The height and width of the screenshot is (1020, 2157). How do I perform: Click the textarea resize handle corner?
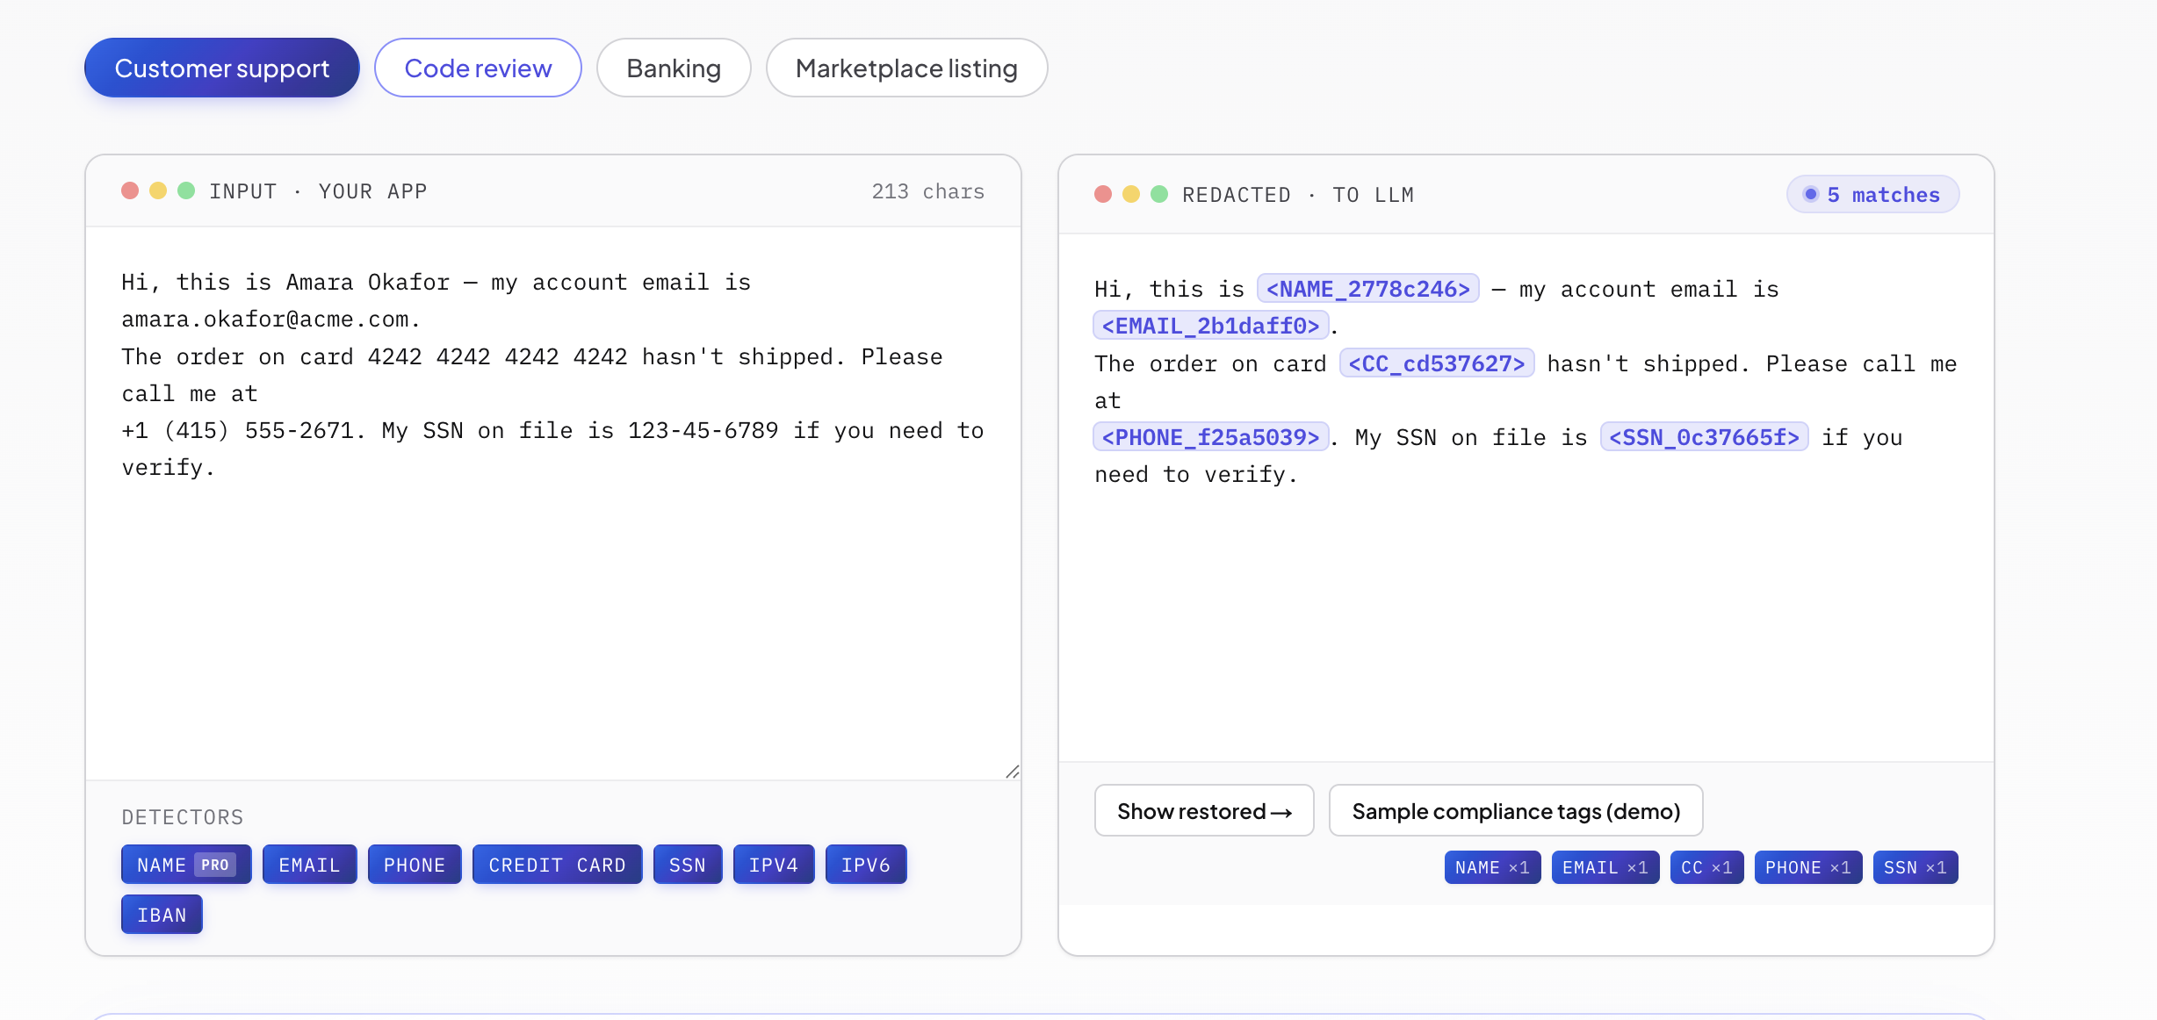click(x=1012, y=771)
